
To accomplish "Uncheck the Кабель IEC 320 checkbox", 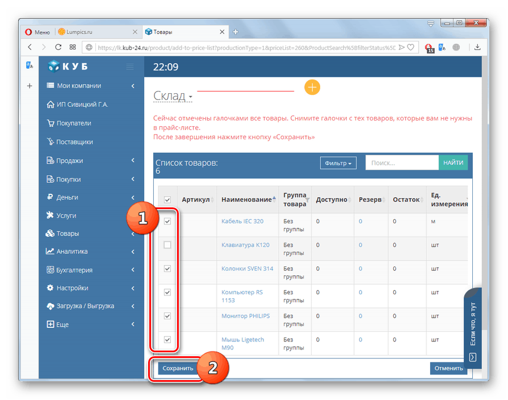I will pos(167,221).
